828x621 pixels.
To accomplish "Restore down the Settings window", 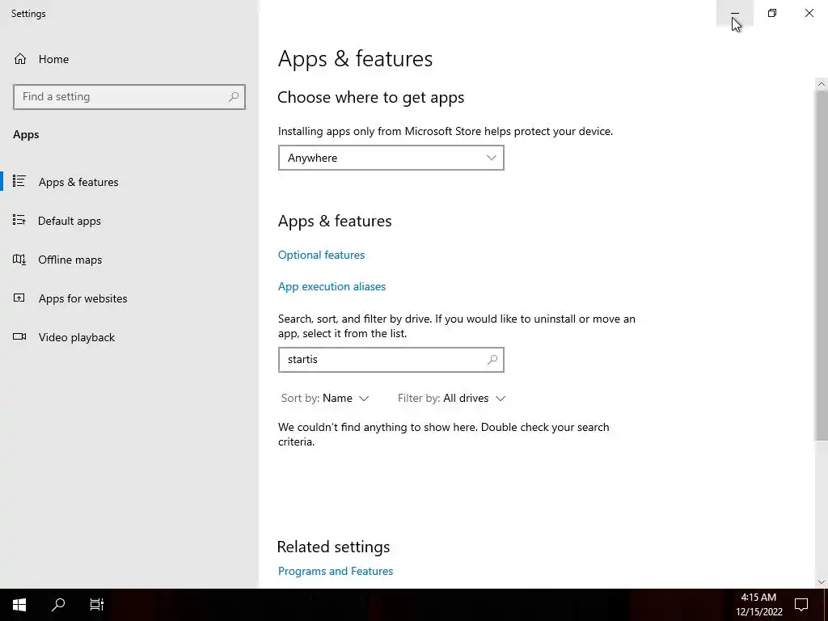I will click(x=772, y=13).
